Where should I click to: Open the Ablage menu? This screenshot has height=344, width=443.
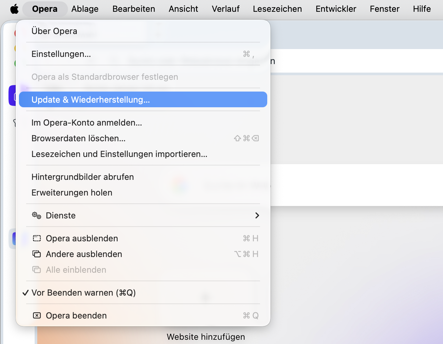(x=85, y=9)
